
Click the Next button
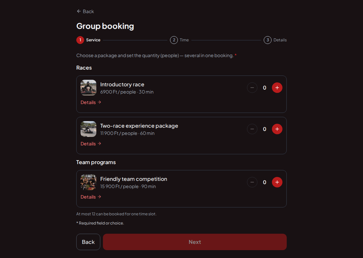(195, 242)
